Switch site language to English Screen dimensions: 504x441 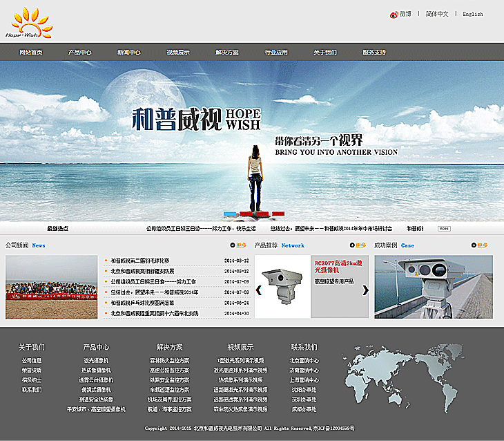[472, 14]
